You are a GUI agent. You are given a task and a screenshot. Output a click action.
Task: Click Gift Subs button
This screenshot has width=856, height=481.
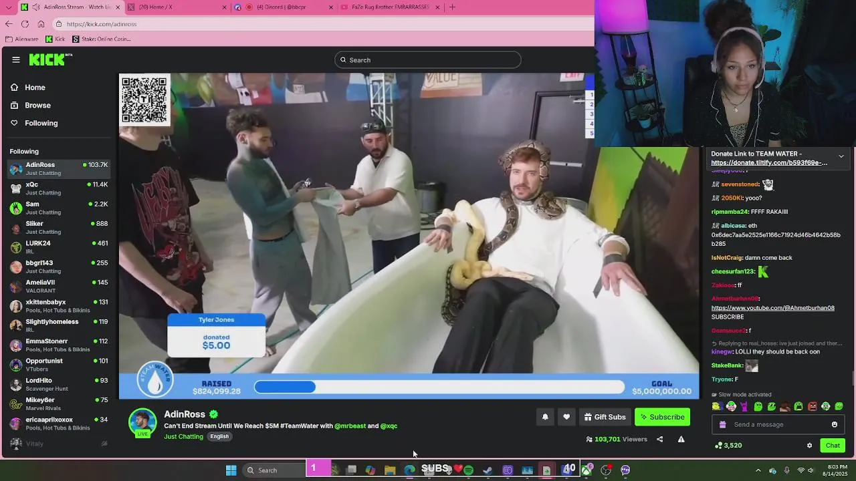click(x=605, y=417)
